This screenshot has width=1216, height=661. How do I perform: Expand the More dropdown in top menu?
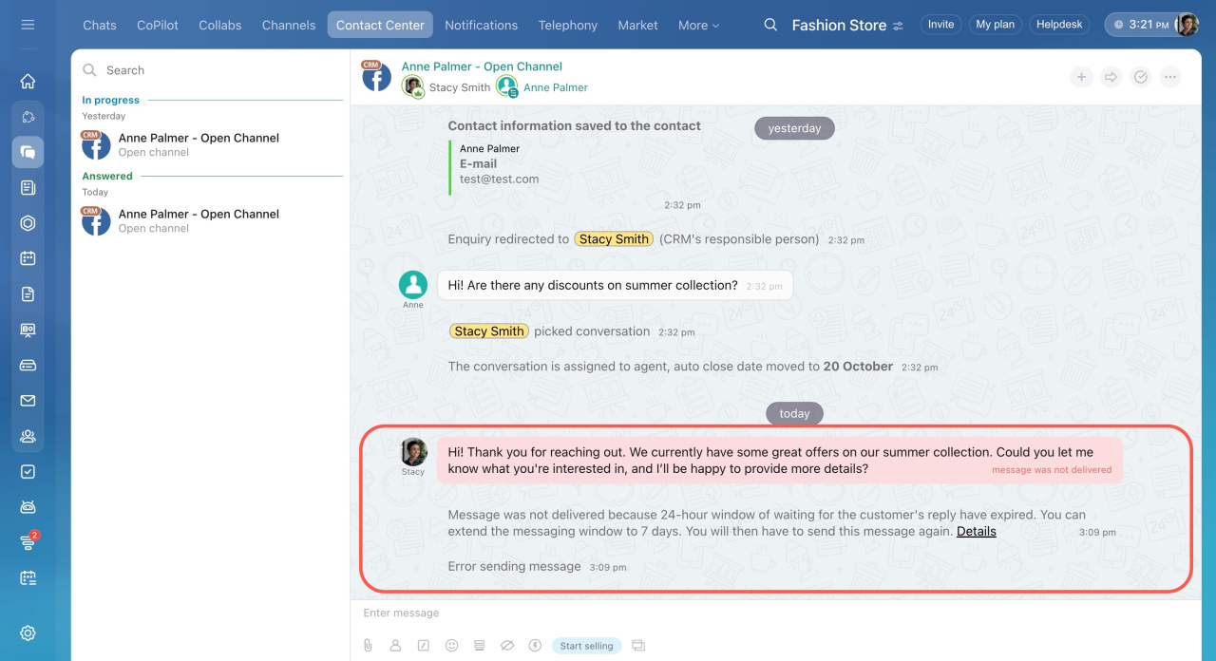click(699, 25)
